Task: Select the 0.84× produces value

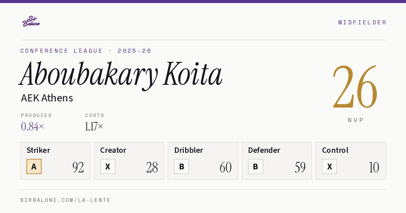Action: click(32, 126)
